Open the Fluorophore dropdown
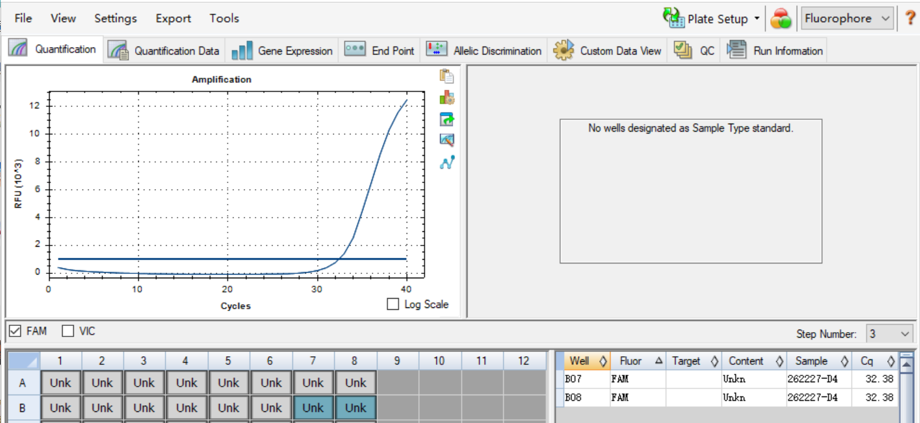This screenshot has height=423, width=920. [x=847, y=19]
